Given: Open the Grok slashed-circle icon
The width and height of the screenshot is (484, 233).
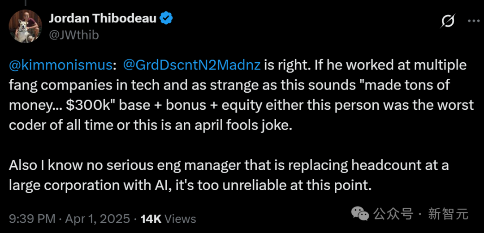Looking at the screenshot, I should (447, 22).
